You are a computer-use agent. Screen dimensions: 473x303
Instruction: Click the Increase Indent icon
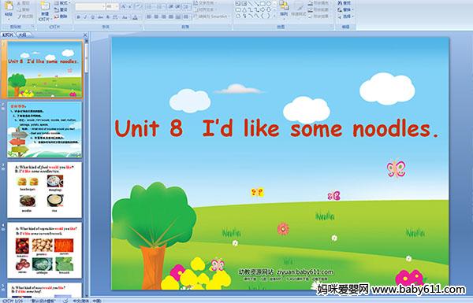(x=178, y=6)
